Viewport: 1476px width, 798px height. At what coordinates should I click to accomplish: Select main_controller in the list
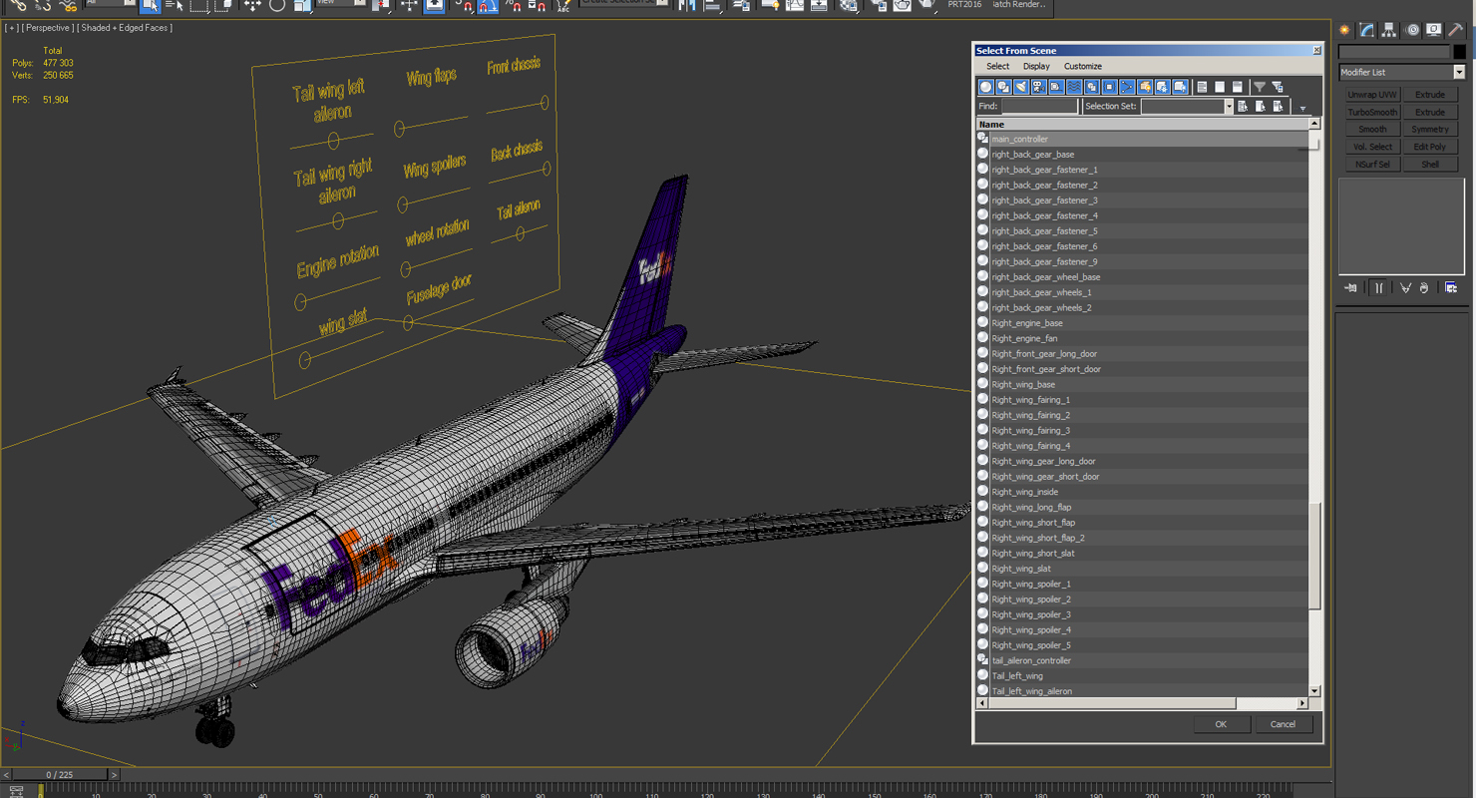coord(1142,139)
